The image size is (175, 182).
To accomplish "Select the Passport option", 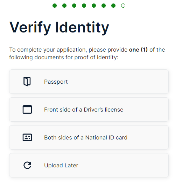I will click(89, 82).
